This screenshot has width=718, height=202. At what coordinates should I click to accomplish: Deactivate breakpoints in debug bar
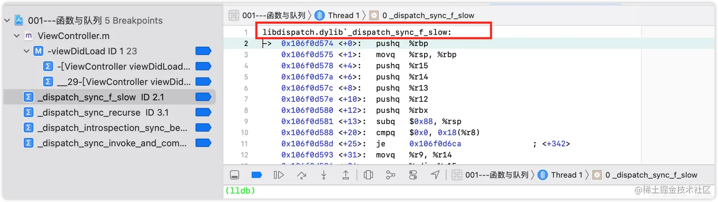257,175
